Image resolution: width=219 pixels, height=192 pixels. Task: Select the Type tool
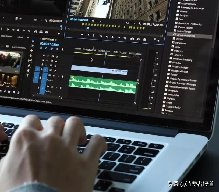[27, 75]
